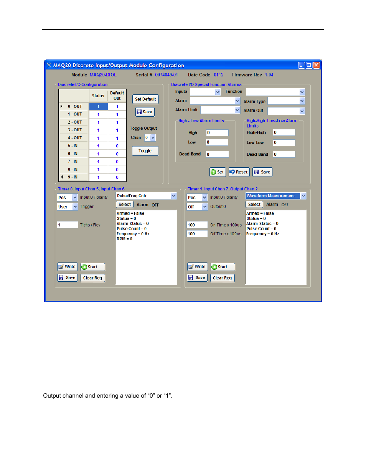Open Timer 1 Waveform Measurement dropdown
This screenshot has width=366, height=474.
pyautogui.click(x=303, y=196)
